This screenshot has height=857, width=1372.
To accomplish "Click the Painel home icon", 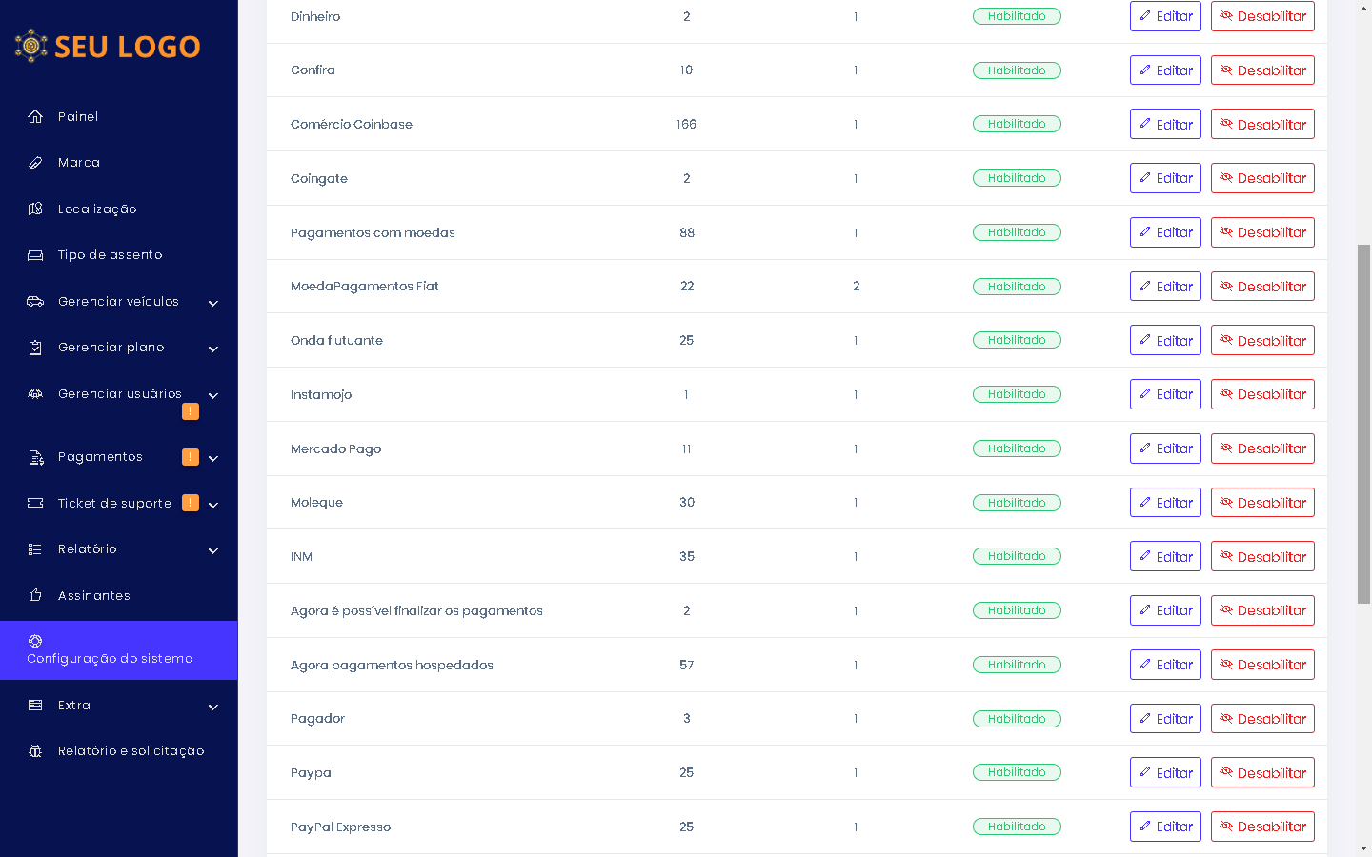I will 35,116.
